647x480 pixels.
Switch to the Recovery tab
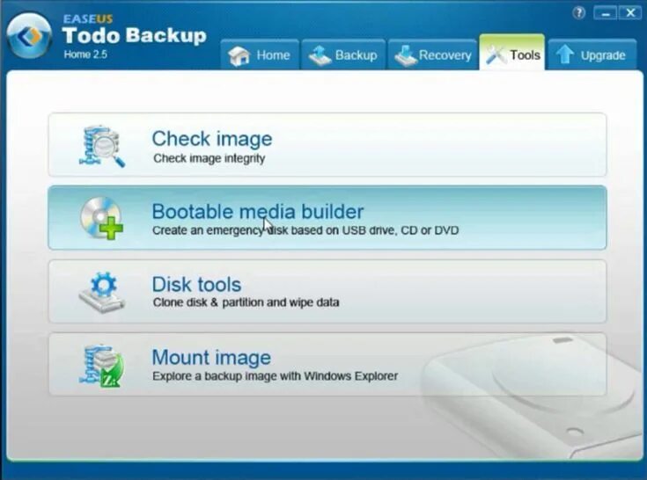432,55
